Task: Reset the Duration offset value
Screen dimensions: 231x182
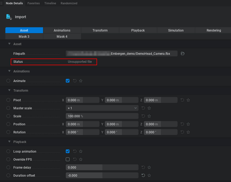Action: (143, 175)
